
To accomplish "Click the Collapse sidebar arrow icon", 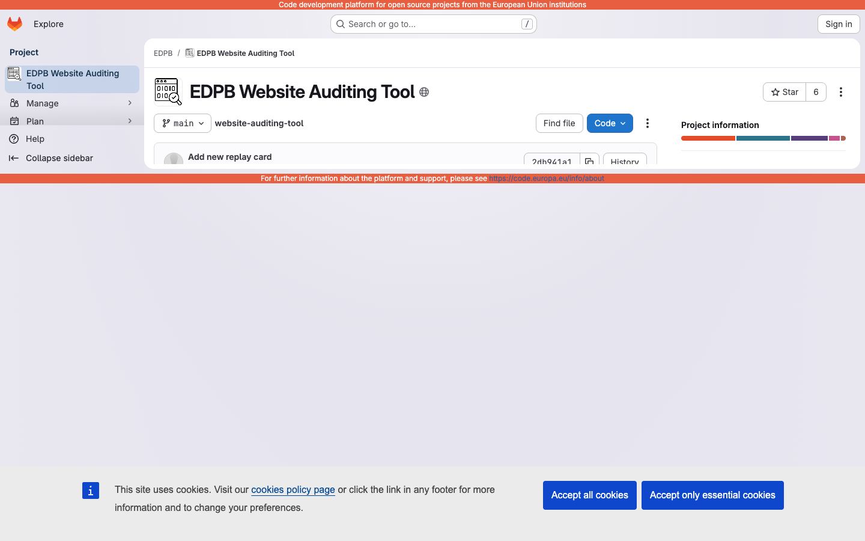I will (13, 158).
